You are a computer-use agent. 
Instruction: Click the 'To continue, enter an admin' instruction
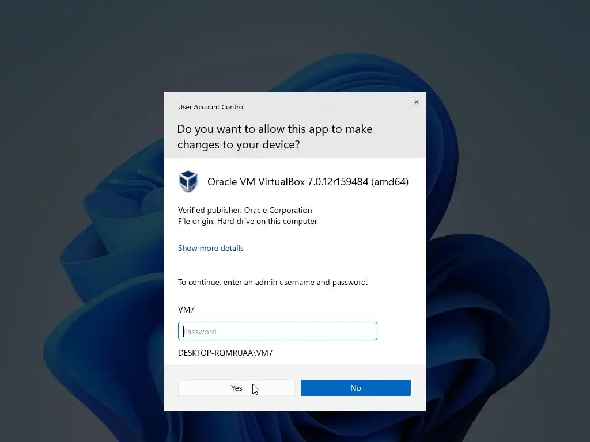273,282
